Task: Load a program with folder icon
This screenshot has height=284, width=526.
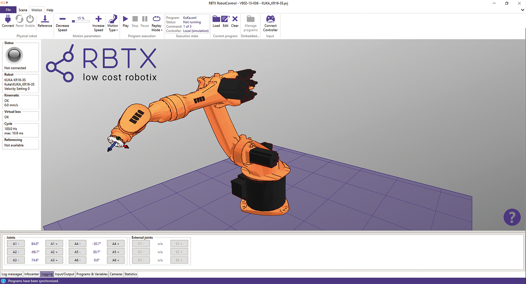Action: click(216, 19)
